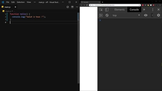
Task: Expand the breadcrumb arrow after main.js
Action: coord(12,11)
